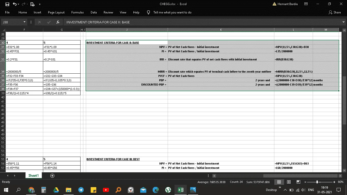Image resolution: width=347 pixels, height=195 pixels.
Task: Expand the Desktop toolbar chevron in taskbar
Action: (x=280, y=188)
